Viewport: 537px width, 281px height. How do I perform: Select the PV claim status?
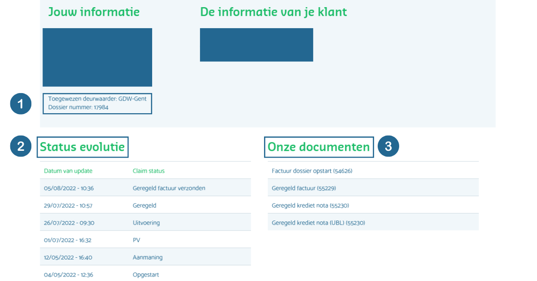coord(136,240)
